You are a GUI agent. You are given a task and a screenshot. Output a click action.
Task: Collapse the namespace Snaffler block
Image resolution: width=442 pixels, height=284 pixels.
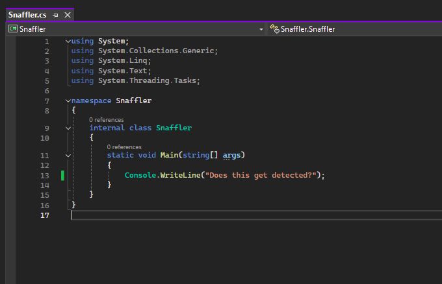click(68, 101)
